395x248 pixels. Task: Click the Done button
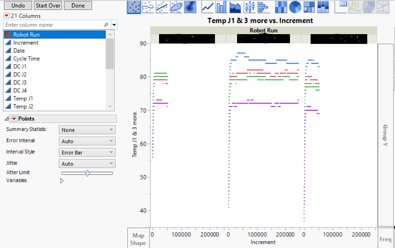(78, 6)
